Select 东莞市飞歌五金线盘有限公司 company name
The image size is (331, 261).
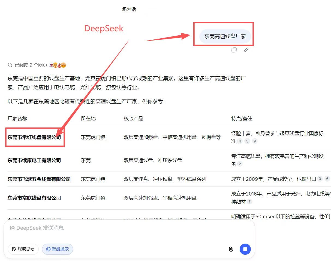coord(39,179)
